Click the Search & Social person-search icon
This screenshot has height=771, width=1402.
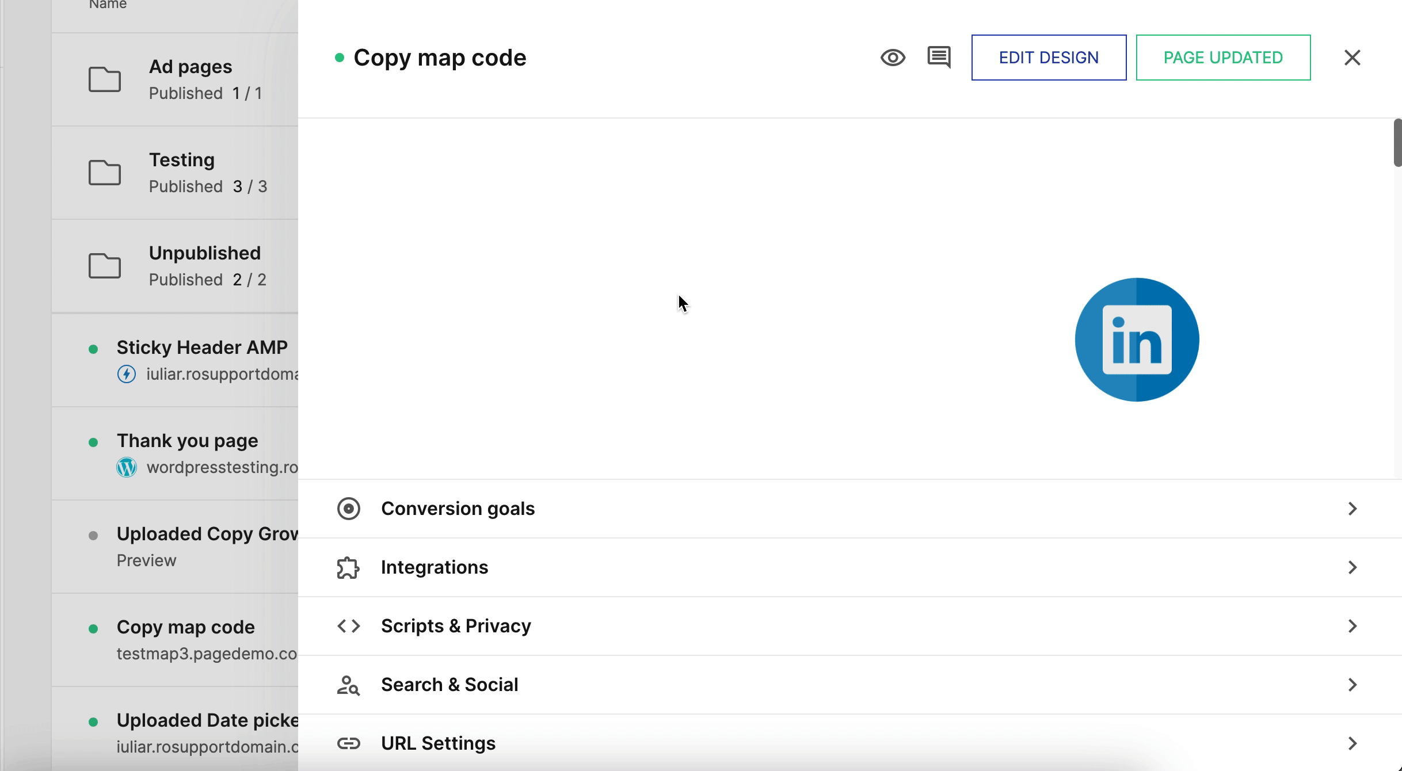348,685
